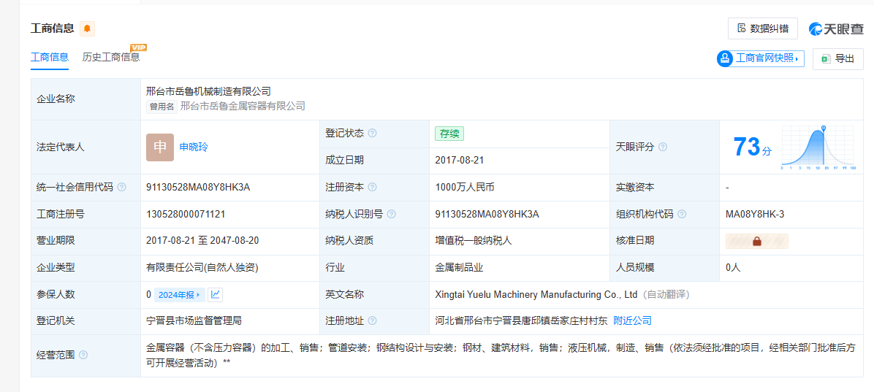Click the orange bell alert icon
The width and height of the screenshot is (874, 392).
pos(87,28)
